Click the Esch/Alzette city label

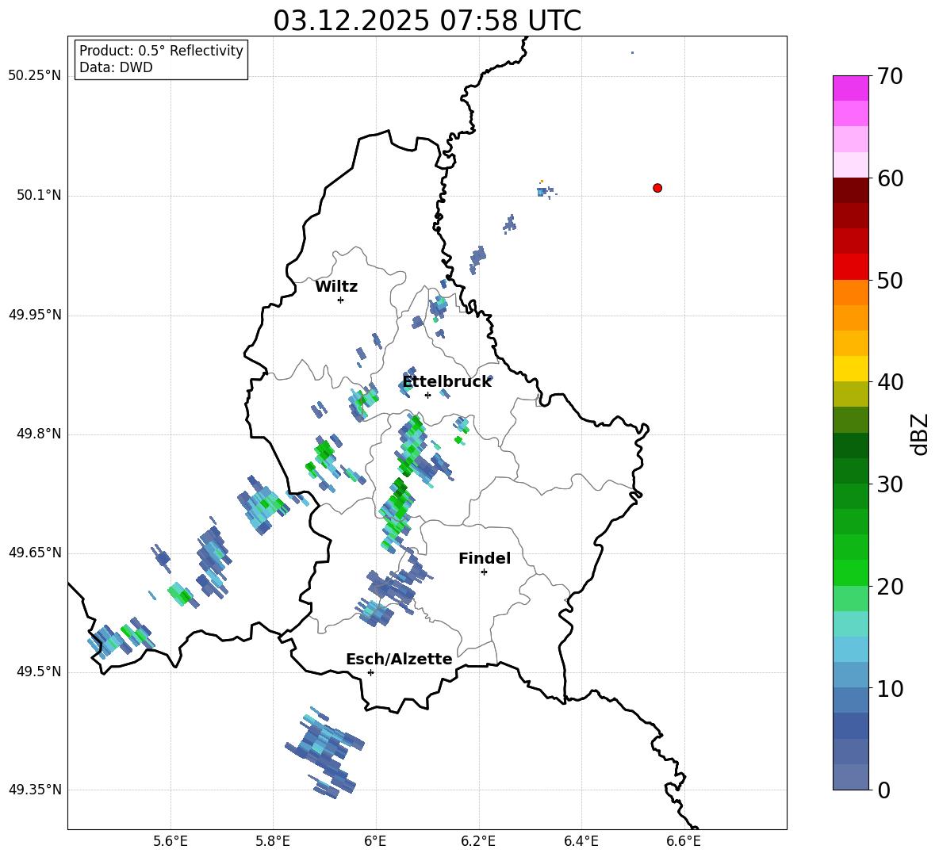[399, 660]
